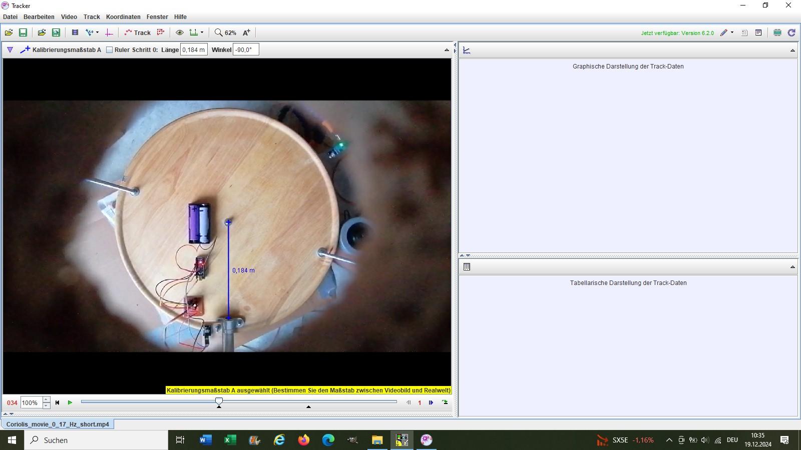Open a video or Tracker file

9,32
